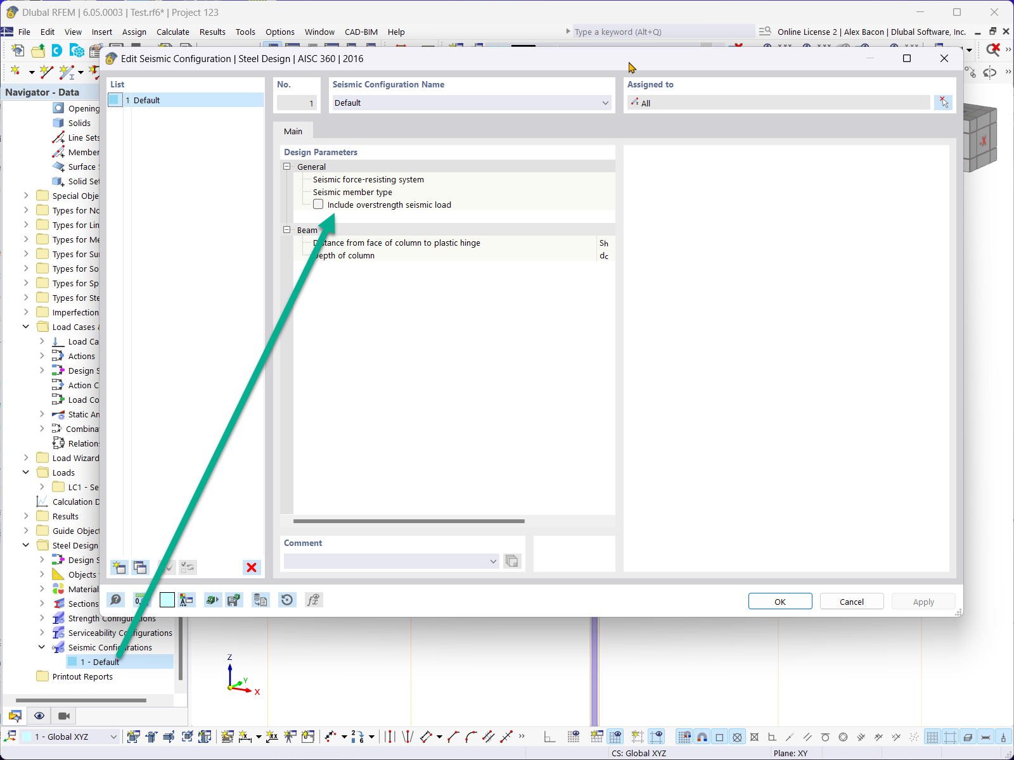
Task: Open the Seismic Configuration Name dropdown
Action: (x=605, y=103)
